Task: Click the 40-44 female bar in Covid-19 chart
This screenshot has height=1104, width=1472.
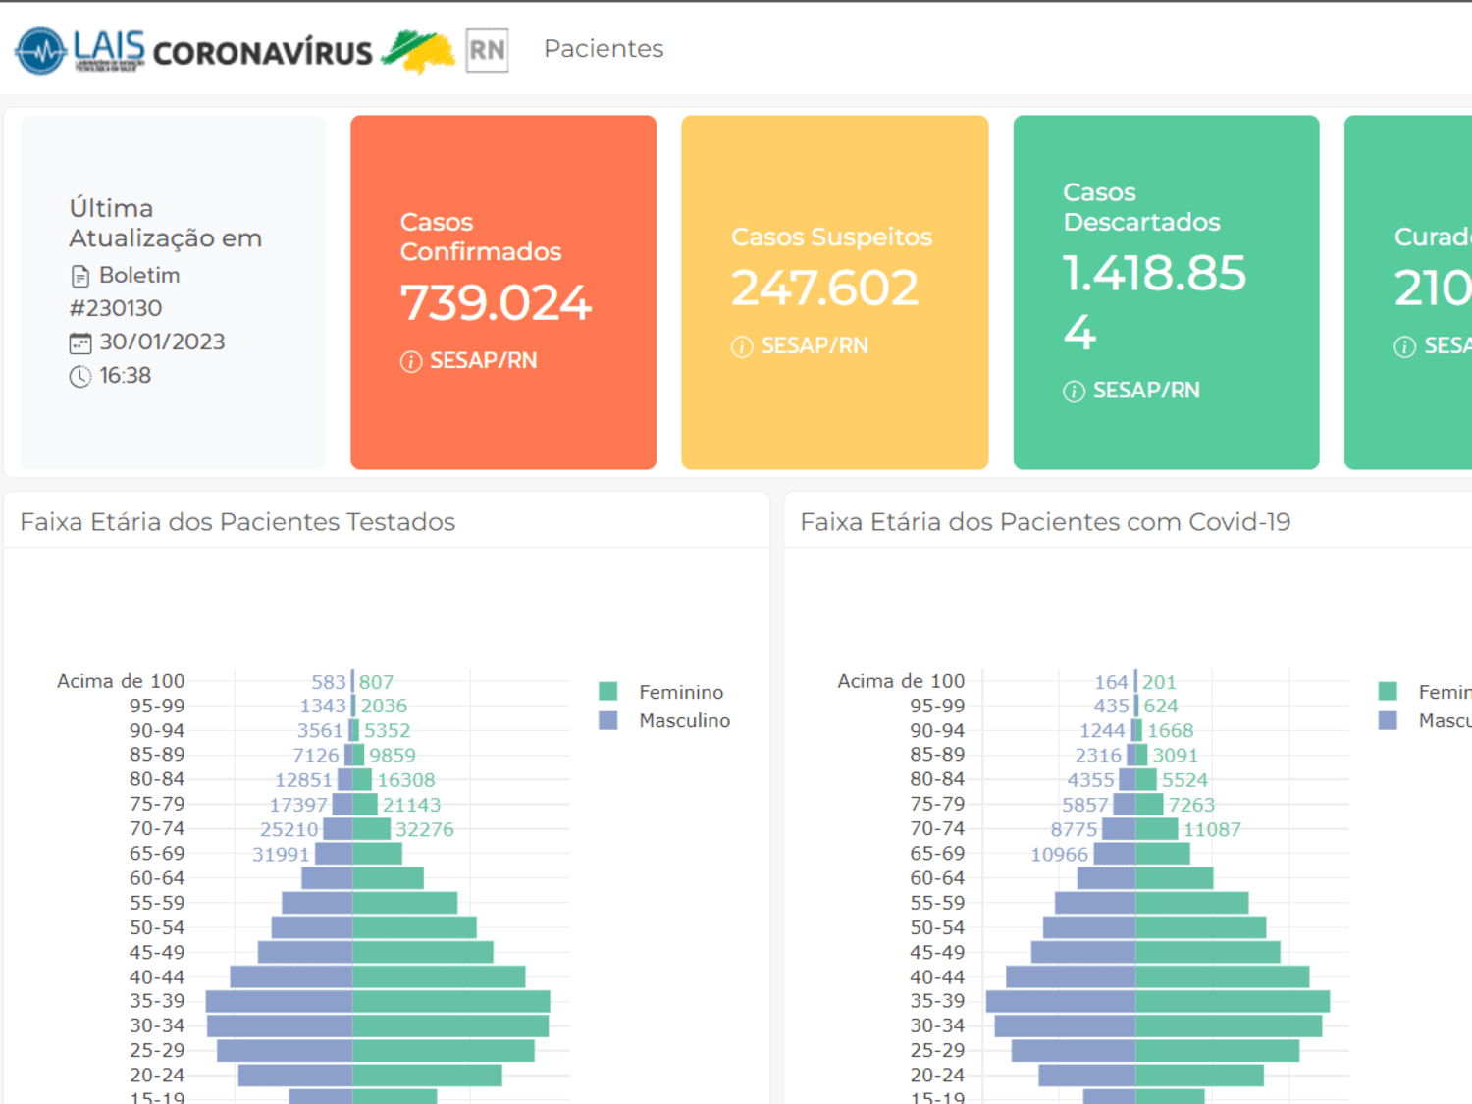Action: (1223, 976)
